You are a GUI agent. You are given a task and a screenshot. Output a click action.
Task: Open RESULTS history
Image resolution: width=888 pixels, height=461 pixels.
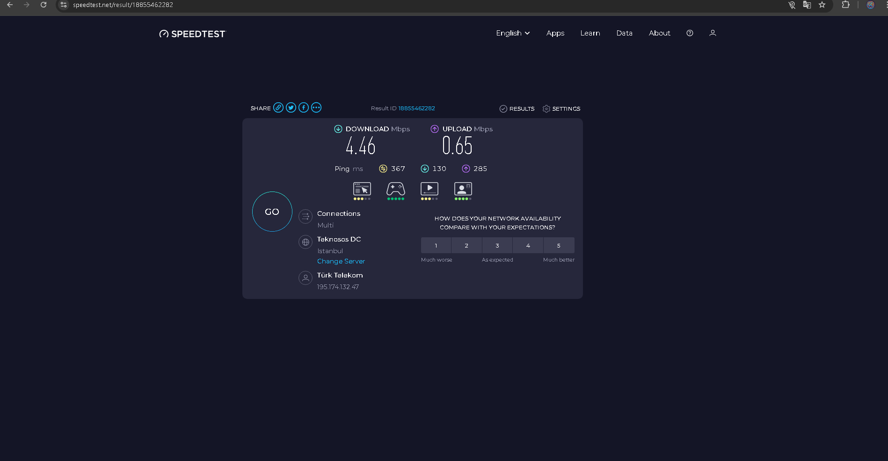(517, 109)
